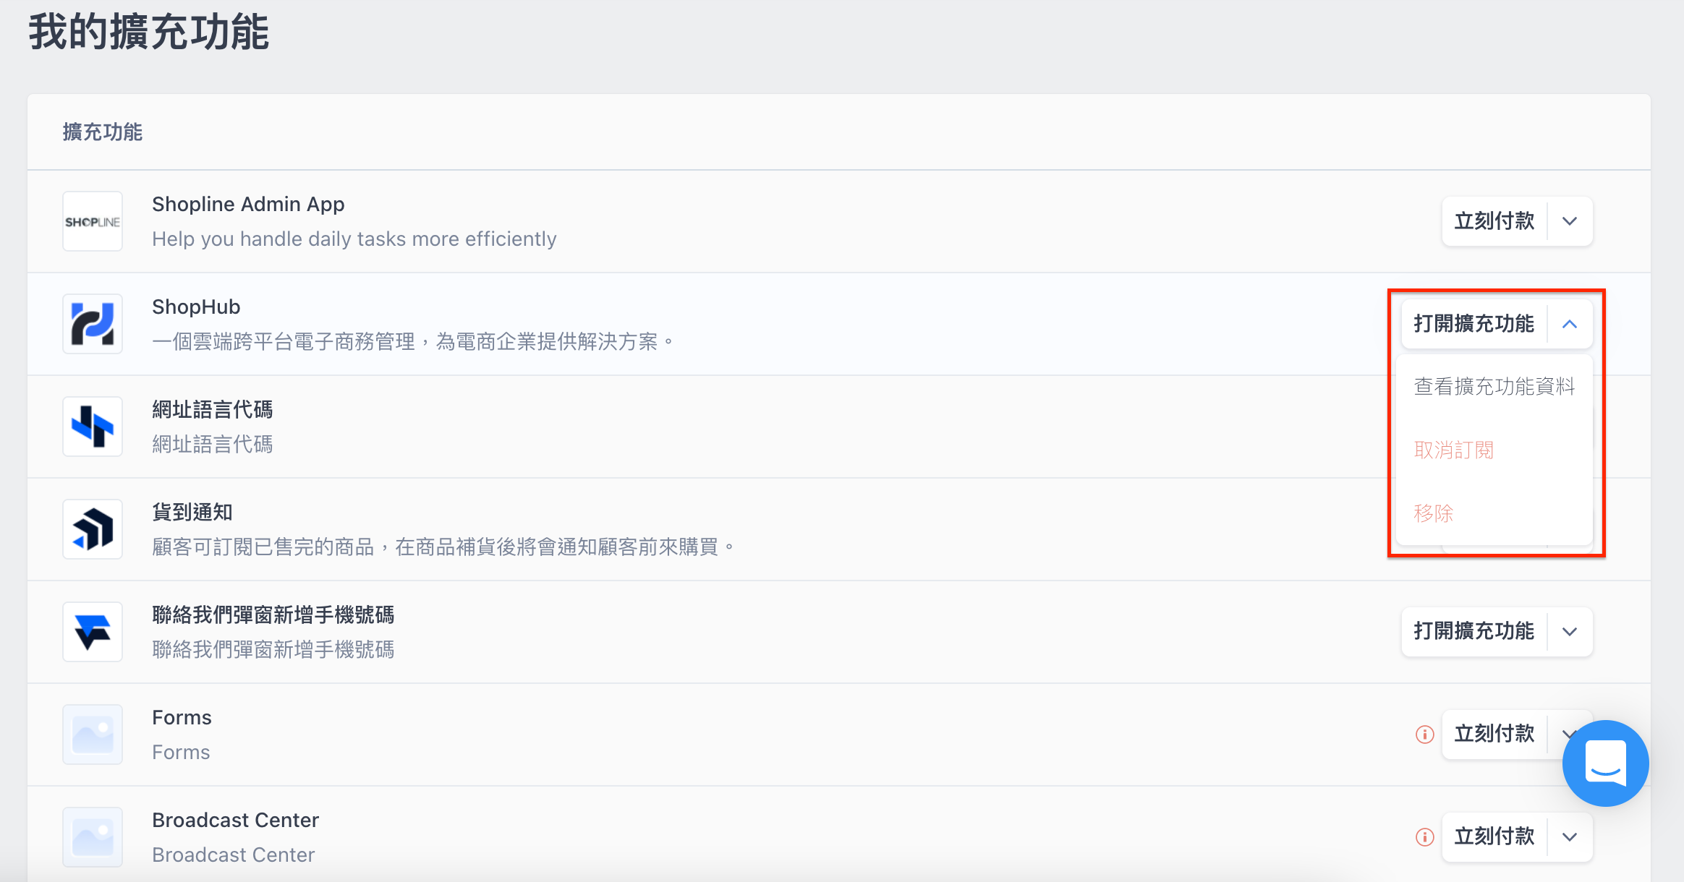Expand dropdown arrow for 聯絡我們彈窗新增手機號碼
Image resolution: width=1684 pixels, height=882 pixels.
(x=1570, y=632)
